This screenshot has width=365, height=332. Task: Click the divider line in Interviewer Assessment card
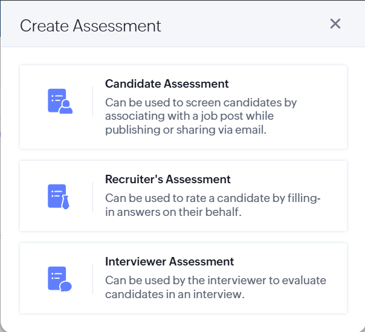tap(93, 279)
